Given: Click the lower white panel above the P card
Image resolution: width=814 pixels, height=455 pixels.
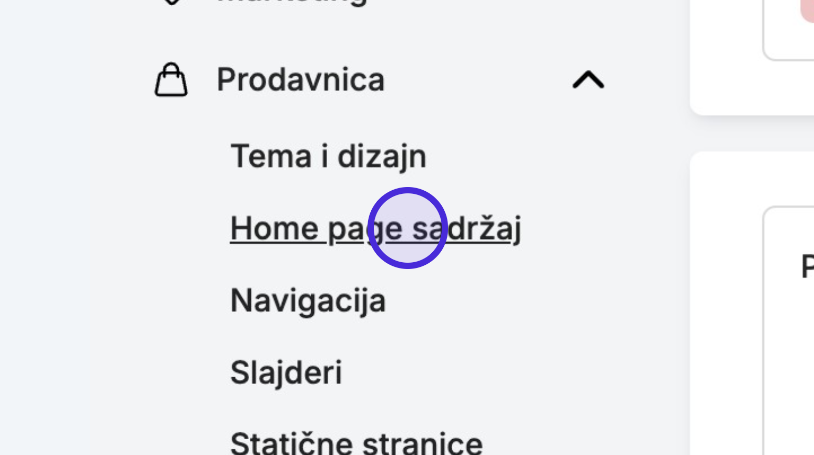Looking at the screenshot, I should point(752,179).
